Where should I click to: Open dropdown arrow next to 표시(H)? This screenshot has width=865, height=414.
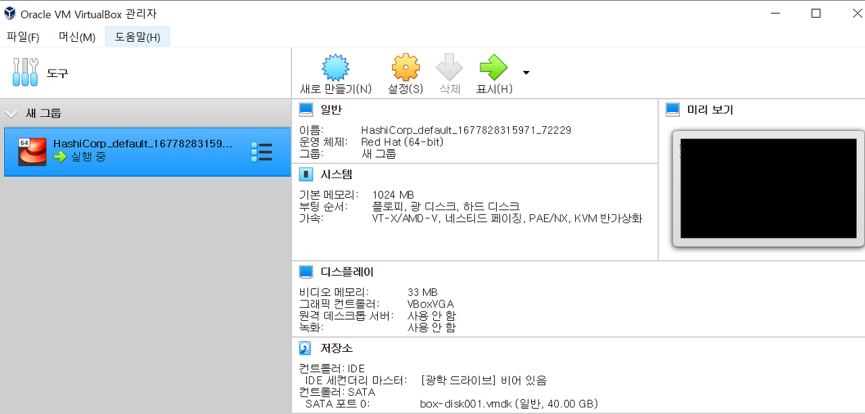(x=526, y=72)
